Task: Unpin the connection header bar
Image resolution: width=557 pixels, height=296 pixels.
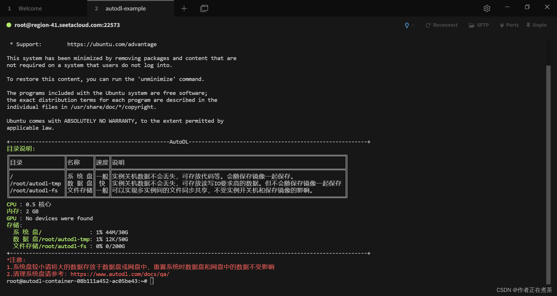Action: (536, 25)
